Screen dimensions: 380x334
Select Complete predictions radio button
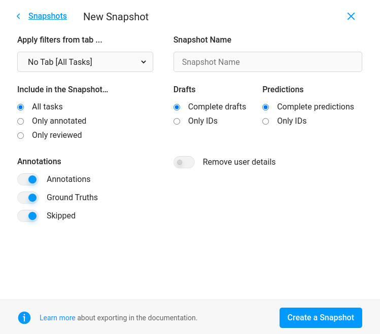pos(265,107)
